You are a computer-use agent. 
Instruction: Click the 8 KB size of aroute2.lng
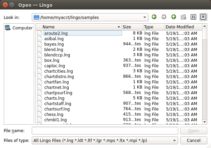[x=138, y=33]
